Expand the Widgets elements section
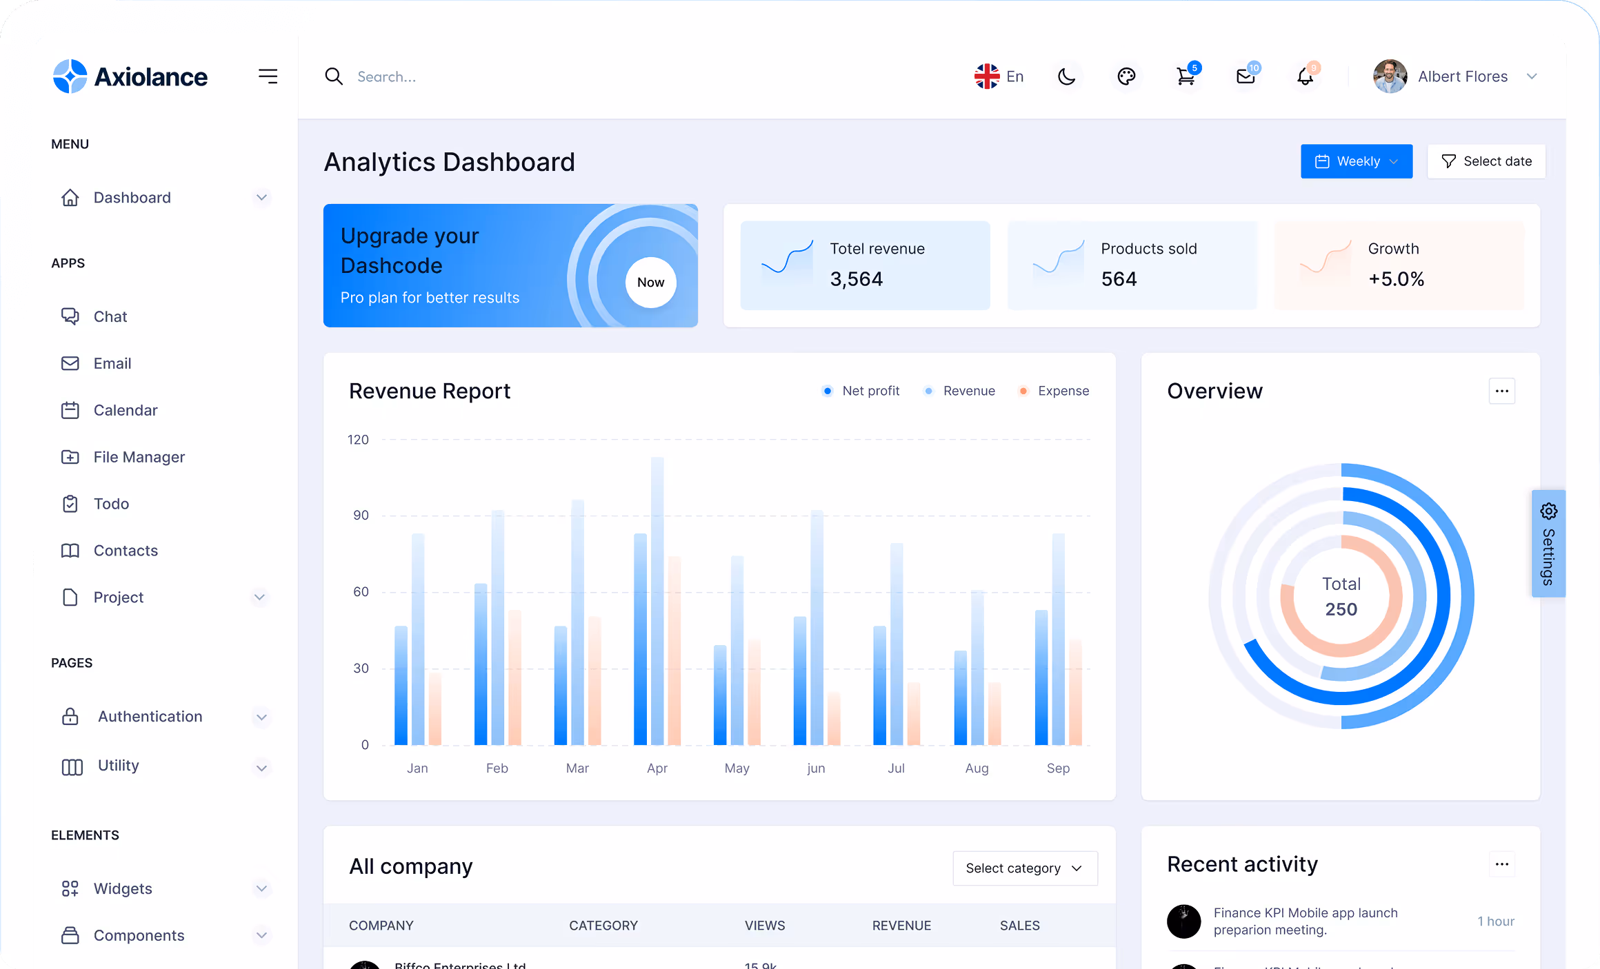The image size is (1600, 969). point(123,889)
